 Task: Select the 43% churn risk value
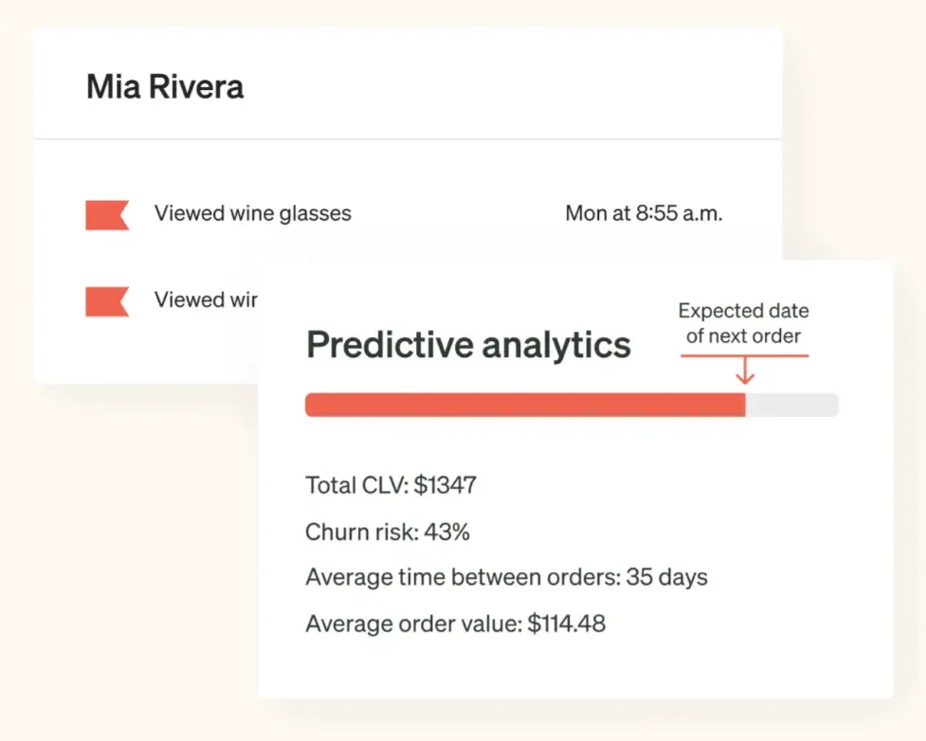click(x=447, y=533)
